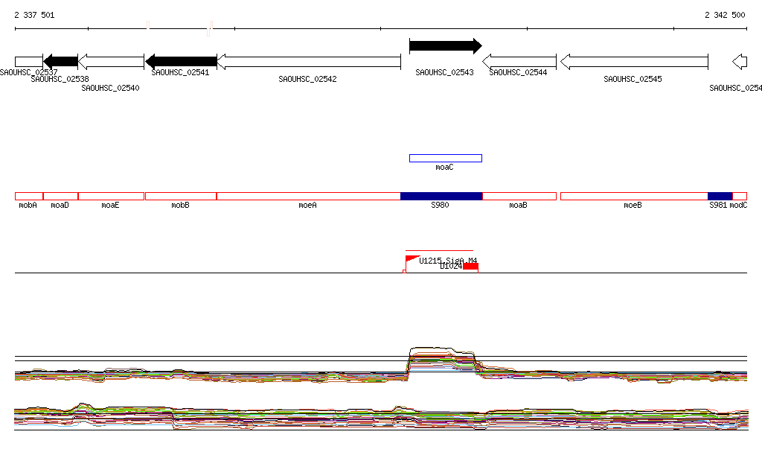The height and width of the screenshot is (455, 762).
Task: Click the red U1024 terminator block
Action: 470,267
